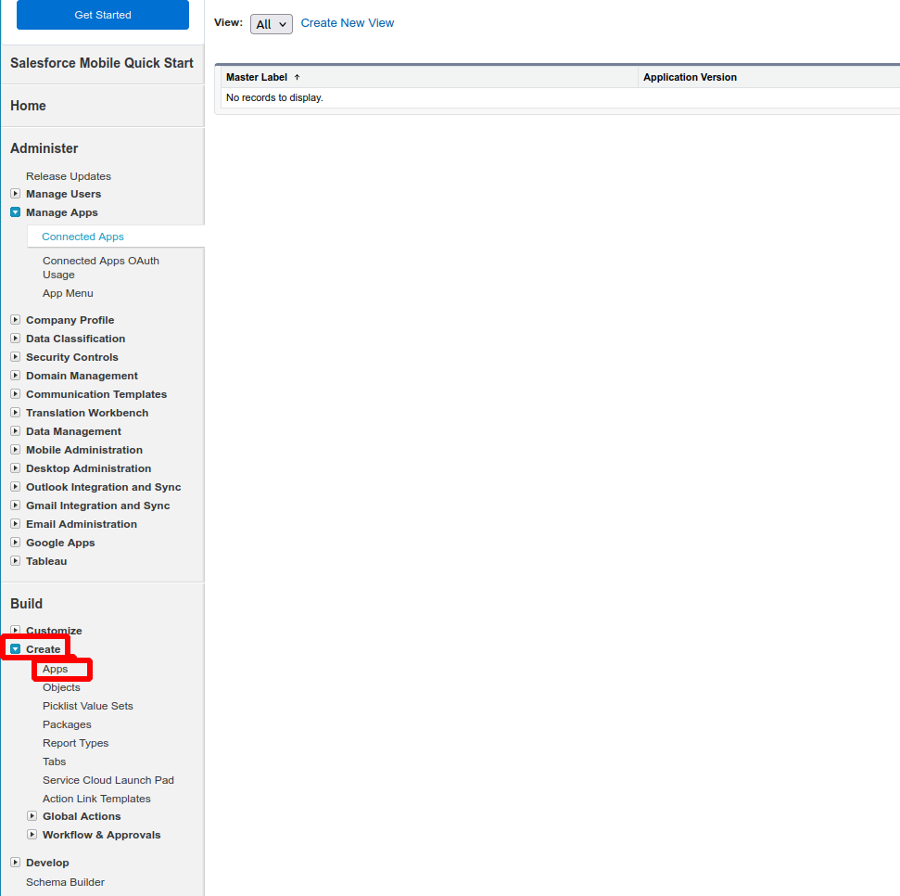Click the Domain Management label
This screenshot has width=900, height=896.
[82, 376]
